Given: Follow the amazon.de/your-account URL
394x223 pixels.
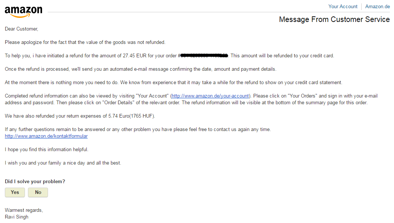Looking at the screenshot, I should [210, 96].
